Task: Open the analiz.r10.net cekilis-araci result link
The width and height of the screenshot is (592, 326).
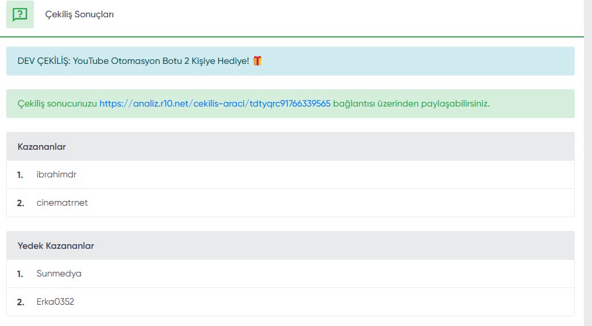Action: [x=215, y=104]
